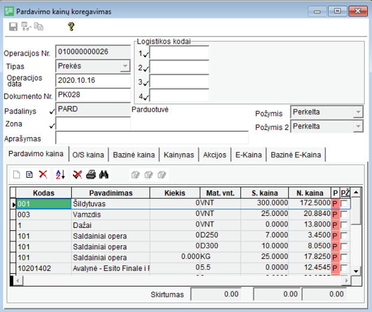Tick the PŽ checkbox for Dažai row
This screenshot has height=312, width=372.
[344, 225]
